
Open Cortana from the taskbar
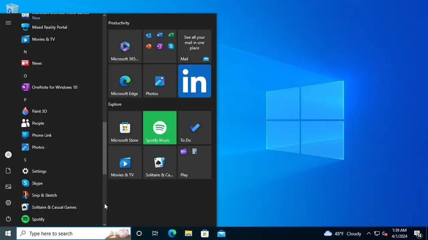tap(139, 233)
